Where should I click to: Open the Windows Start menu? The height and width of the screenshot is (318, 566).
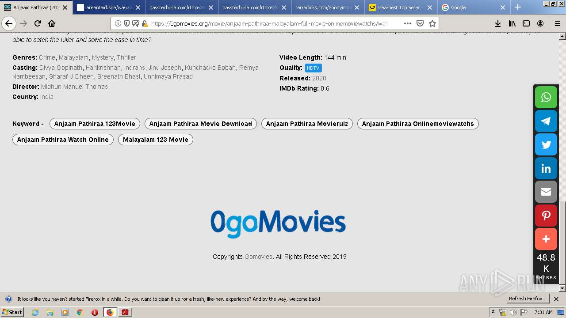(12, 312)
